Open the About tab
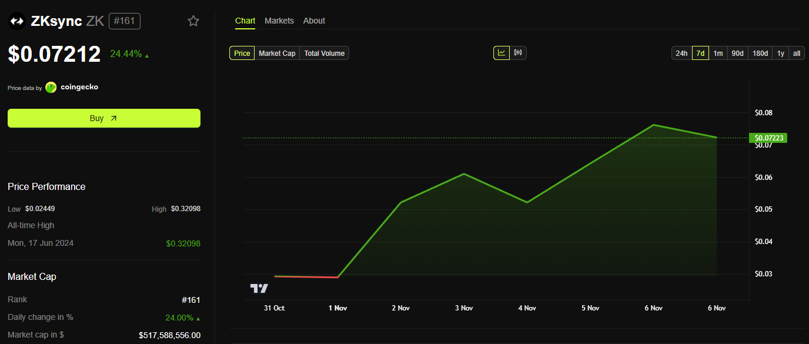Image resolution: width=809 pixels, height=344 pixels. (x=314, y=21)
